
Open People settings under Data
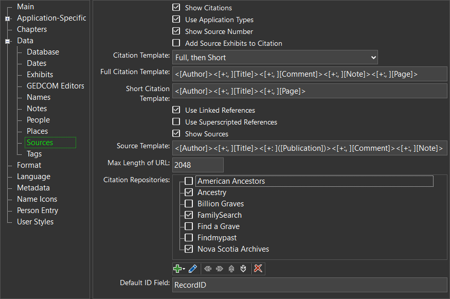point(39,120)
